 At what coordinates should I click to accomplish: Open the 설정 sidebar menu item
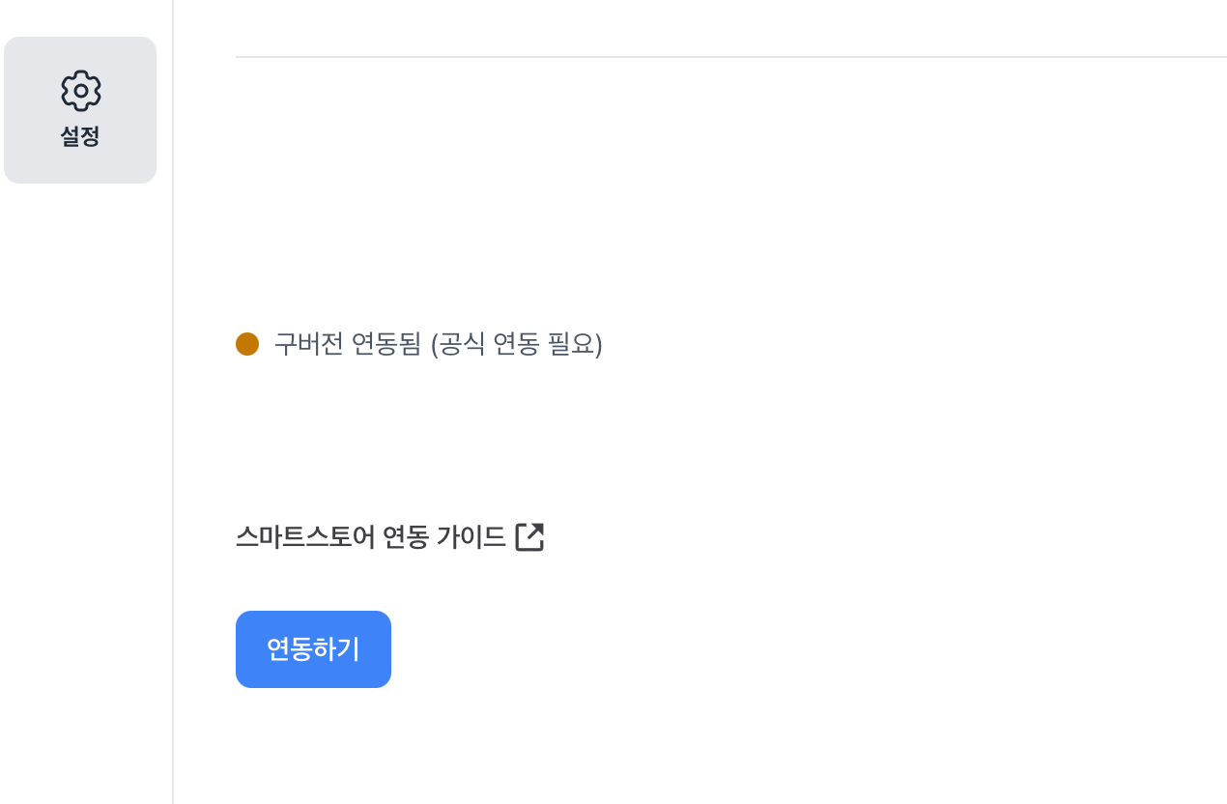click(80, 110)
